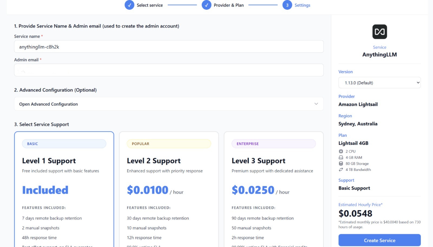Click the Sydney, Australia region text
433x247 pixels.
point(358,124)
